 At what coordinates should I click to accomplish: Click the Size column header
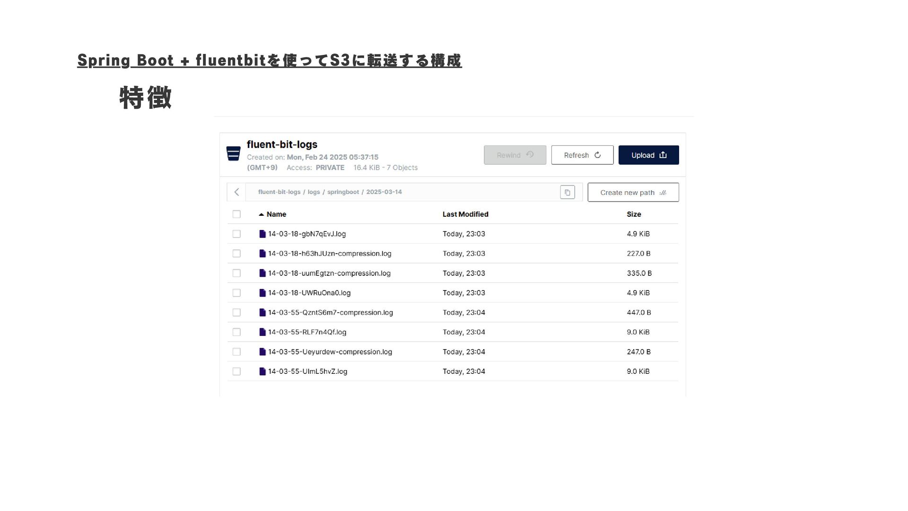pos(634,214)
